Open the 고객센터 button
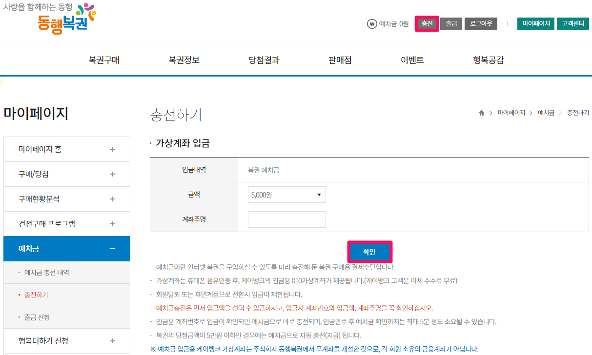This screenshot has width=592, height=355. point(573,23)
